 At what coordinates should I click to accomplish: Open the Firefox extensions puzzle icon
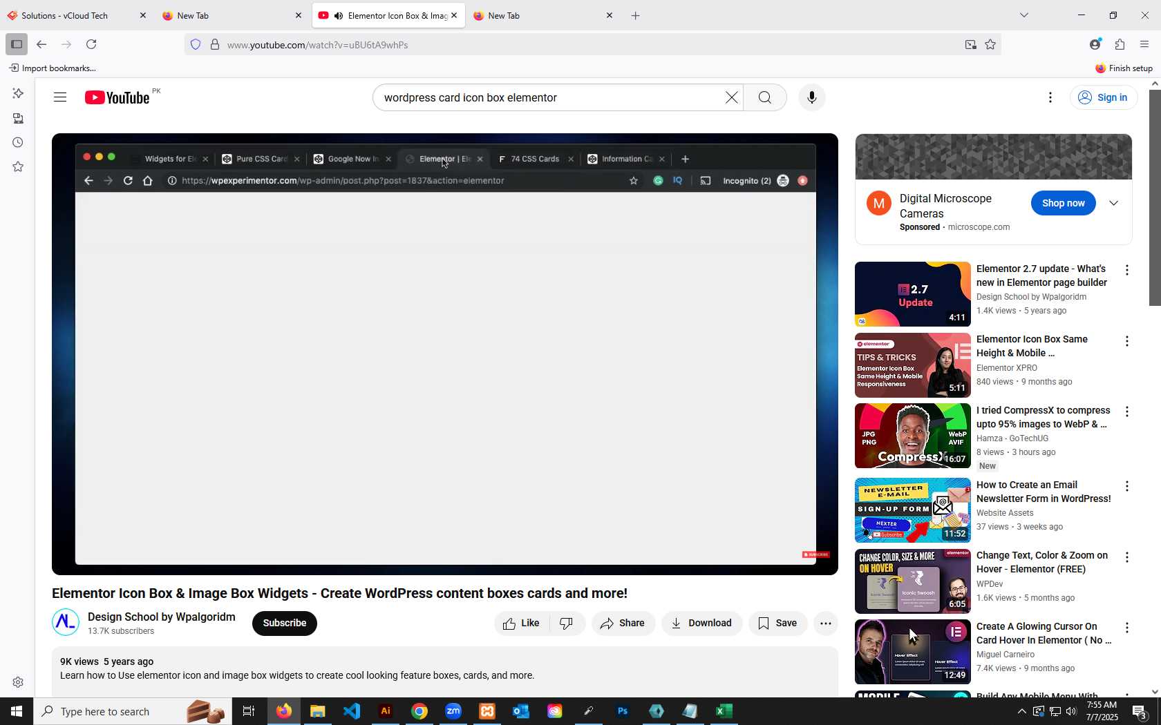(x=1120, y=44)
